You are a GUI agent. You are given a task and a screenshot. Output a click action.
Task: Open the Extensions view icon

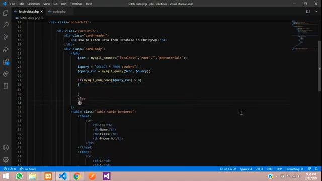(x=6, y=62)
